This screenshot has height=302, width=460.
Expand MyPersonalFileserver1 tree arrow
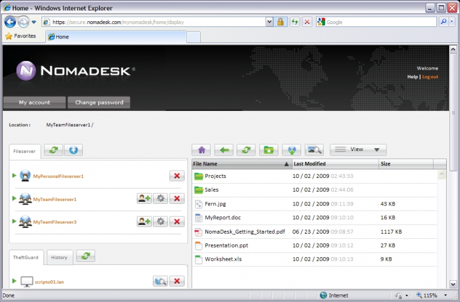[x=14, y=176]
